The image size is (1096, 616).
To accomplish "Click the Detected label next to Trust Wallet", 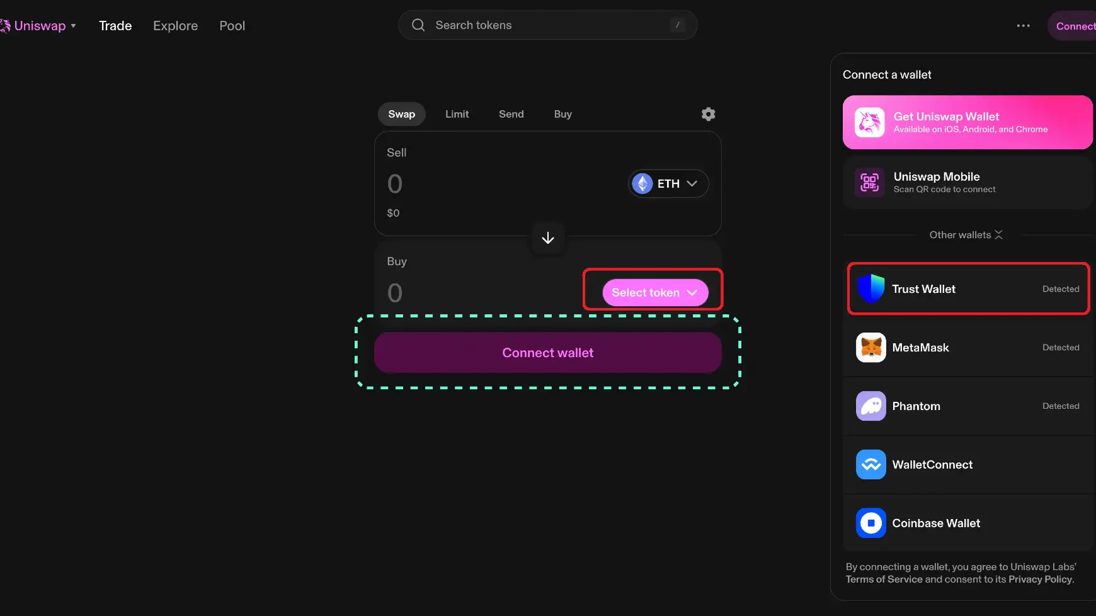I will click(1061, 289).
